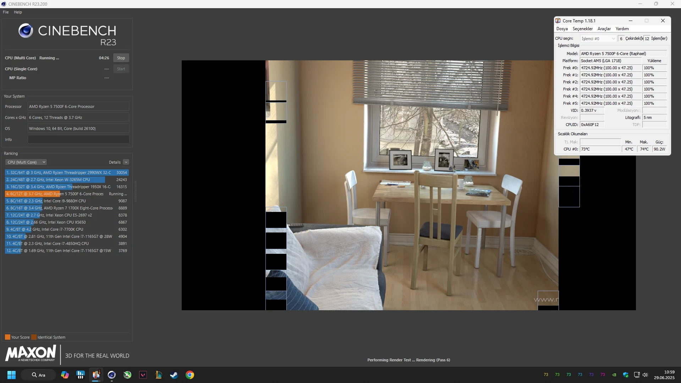Open the taskbar clock showing 10:59

click(x=664, y=375)
